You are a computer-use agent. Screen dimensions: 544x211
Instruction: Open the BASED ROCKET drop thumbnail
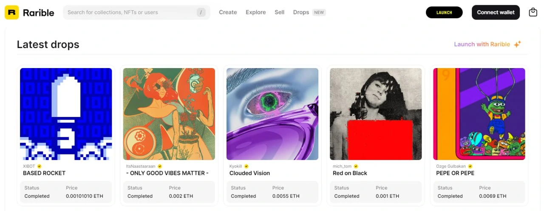66,114
